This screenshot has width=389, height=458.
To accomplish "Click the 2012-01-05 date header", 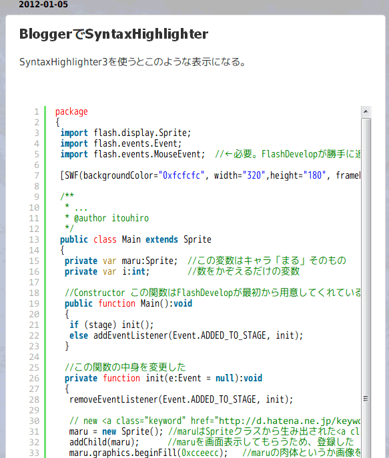I will point(43,5).
